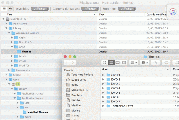Expand the iDVD 3 folder
The width and height of the screenshot is (179, 120).
pos(103,84)
